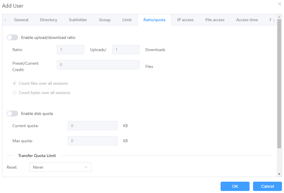The height and width of the screenshot is (193, 284).
Task: Enable upload/download ratio switch
Action: 12,37
